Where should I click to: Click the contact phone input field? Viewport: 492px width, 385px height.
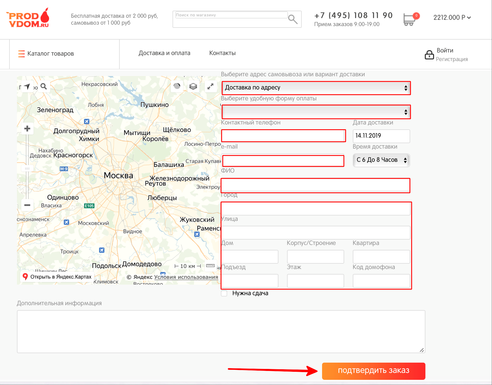[x=283, y=136]
